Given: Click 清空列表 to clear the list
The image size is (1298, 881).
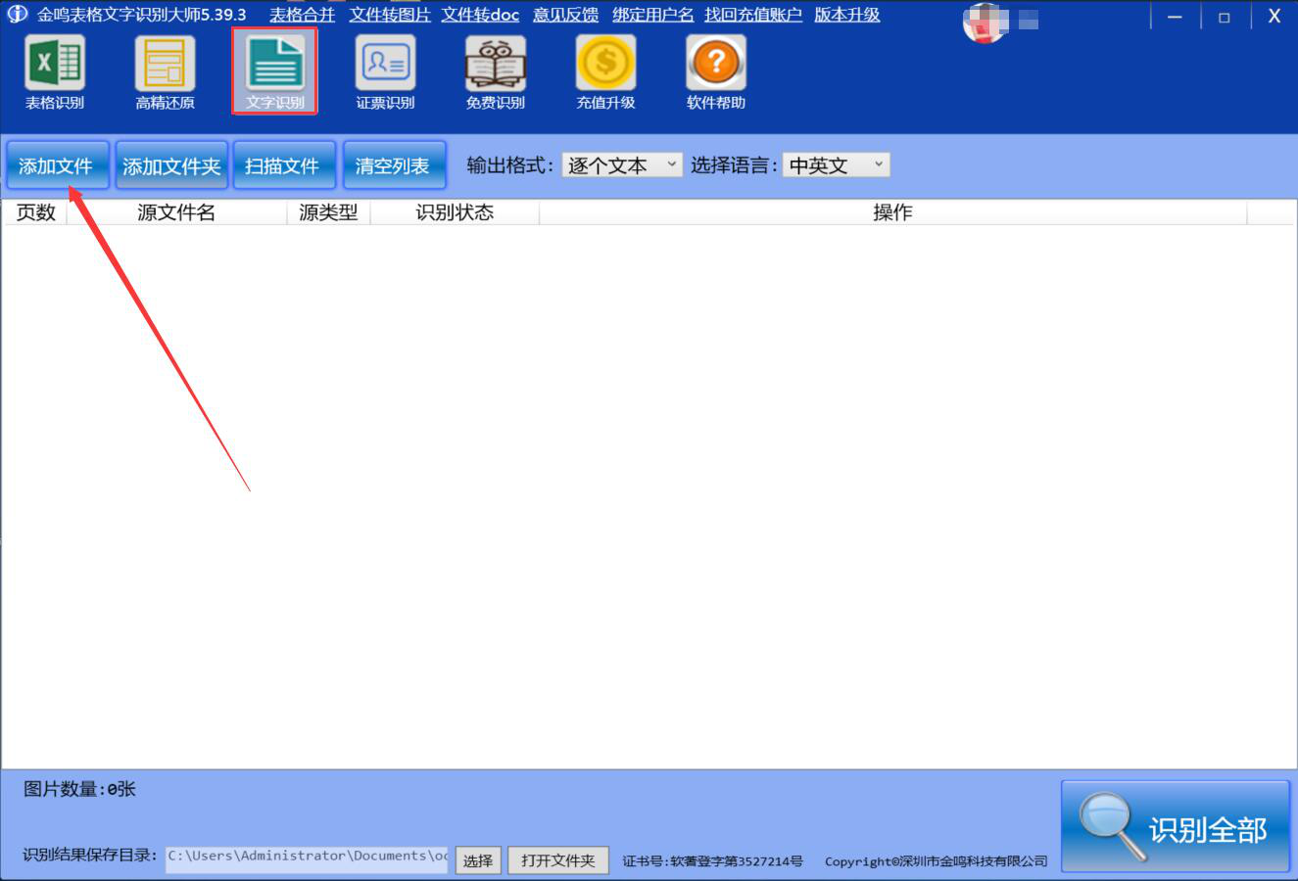Looking at the screenshot, I should [395, 164].
